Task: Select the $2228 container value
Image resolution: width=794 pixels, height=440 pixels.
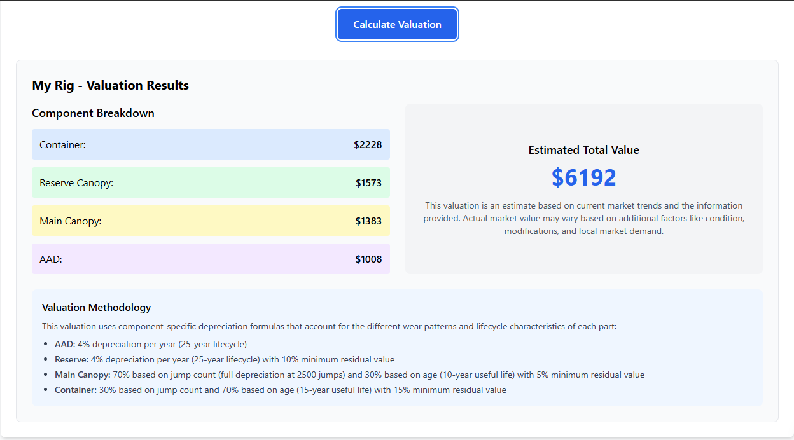Action: pyautogui.click(x=368, y=145)
